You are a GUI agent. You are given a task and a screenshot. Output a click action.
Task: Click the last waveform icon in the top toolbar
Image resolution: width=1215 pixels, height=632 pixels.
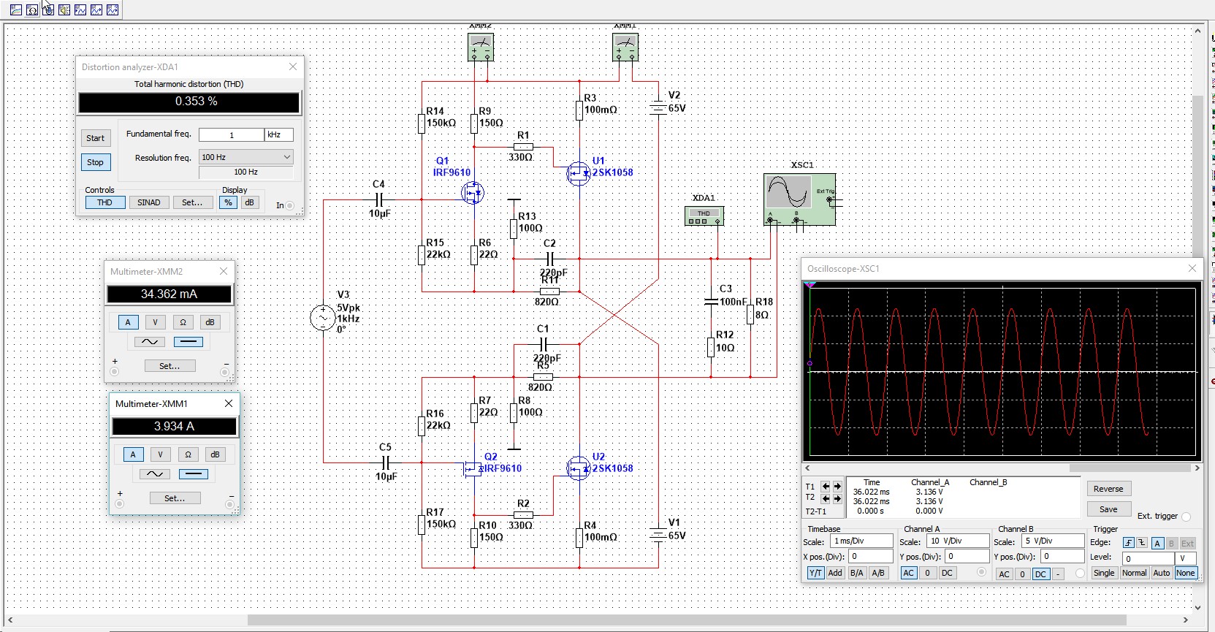[x=113, y=9]
